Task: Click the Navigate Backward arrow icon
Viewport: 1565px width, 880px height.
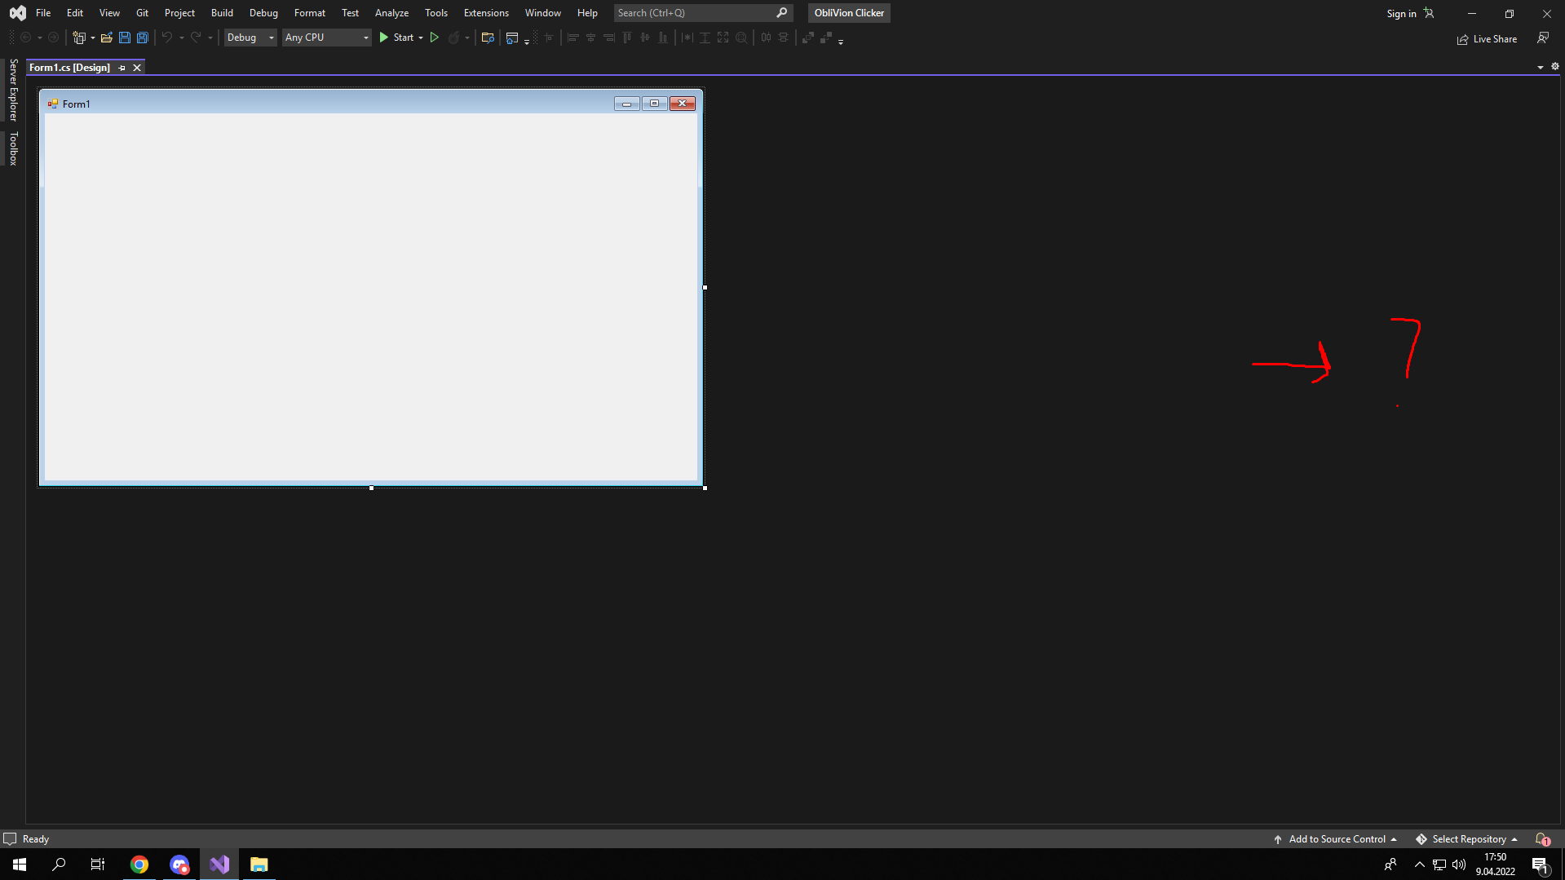Action: (x=25, y=38)
